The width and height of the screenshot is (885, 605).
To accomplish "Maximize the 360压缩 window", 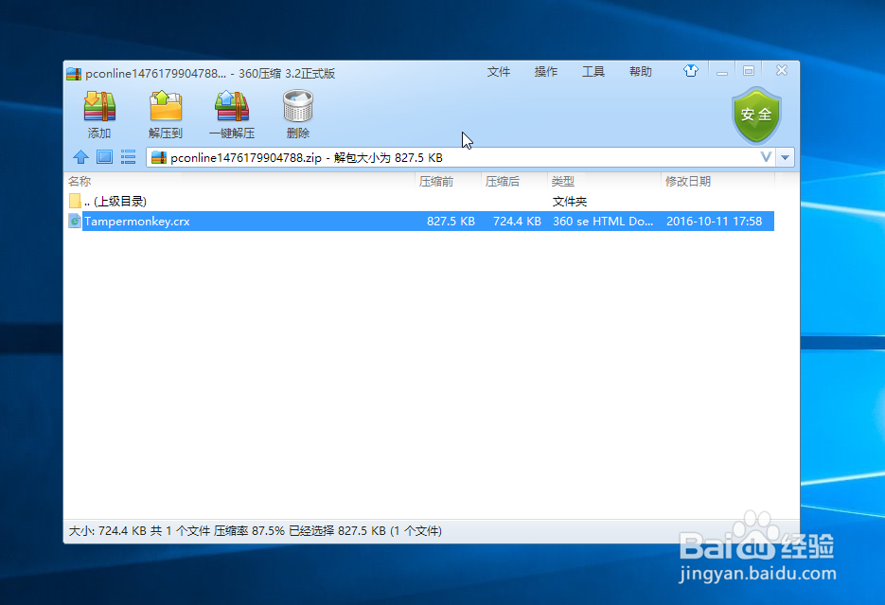I will point(749,71).
